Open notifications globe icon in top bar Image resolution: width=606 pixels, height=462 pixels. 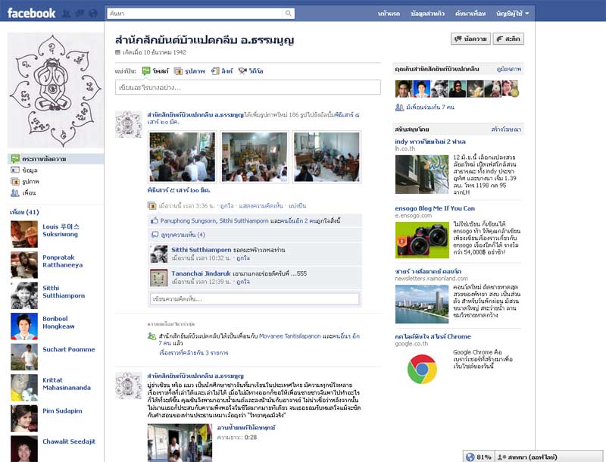tap(92, 14)
